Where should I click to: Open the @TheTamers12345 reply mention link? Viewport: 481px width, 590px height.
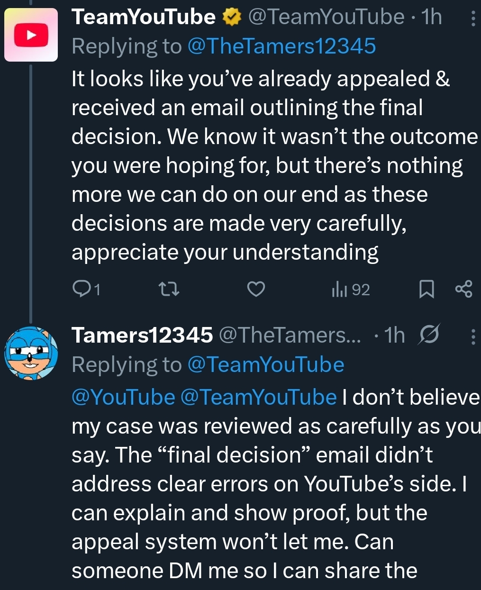tap(281, 46)
